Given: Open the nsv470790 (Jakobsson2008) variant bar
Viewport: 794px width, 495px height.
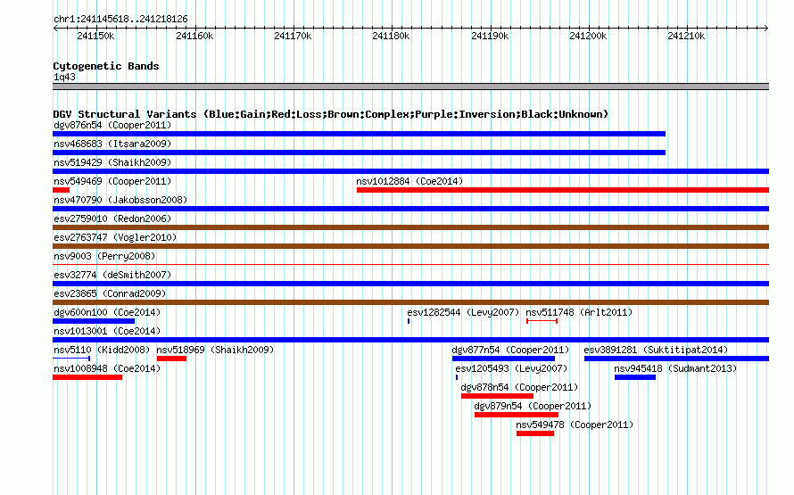Looking at the screenshot, I should (410, 209).
